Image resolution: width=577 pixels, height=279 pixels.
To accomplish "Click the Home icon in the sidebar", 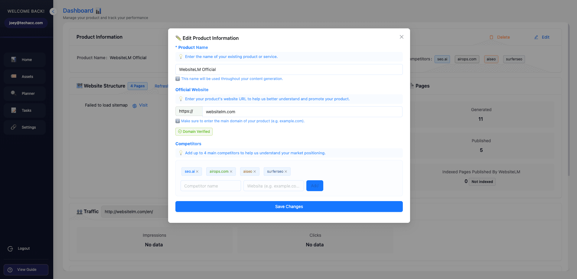I will tap(14, 59).
